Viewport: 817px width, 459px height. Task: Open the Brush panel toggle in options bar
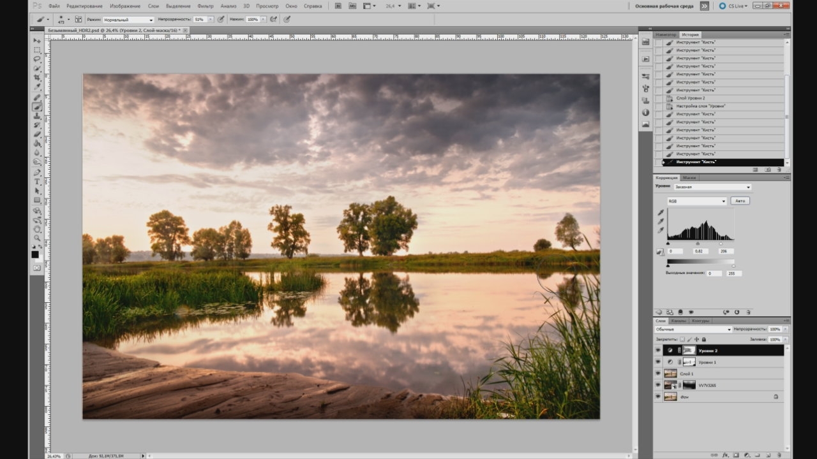[x=79, y=19]
